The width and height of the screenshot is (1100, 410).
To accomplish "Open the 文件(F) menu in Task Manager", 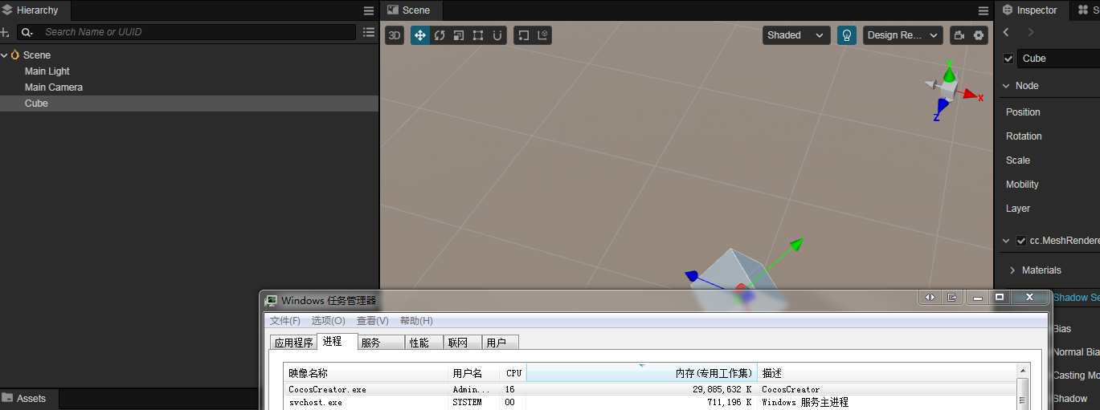I will click(285, 321).
